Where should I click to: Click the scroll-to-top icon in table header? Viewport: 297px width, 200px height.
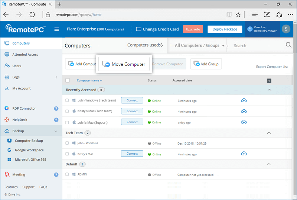269,81
